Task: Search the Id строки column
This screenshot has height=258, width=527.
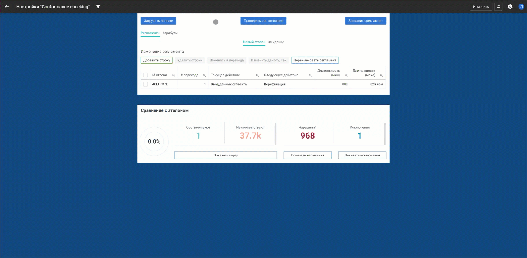Action: tap(174, 75)
